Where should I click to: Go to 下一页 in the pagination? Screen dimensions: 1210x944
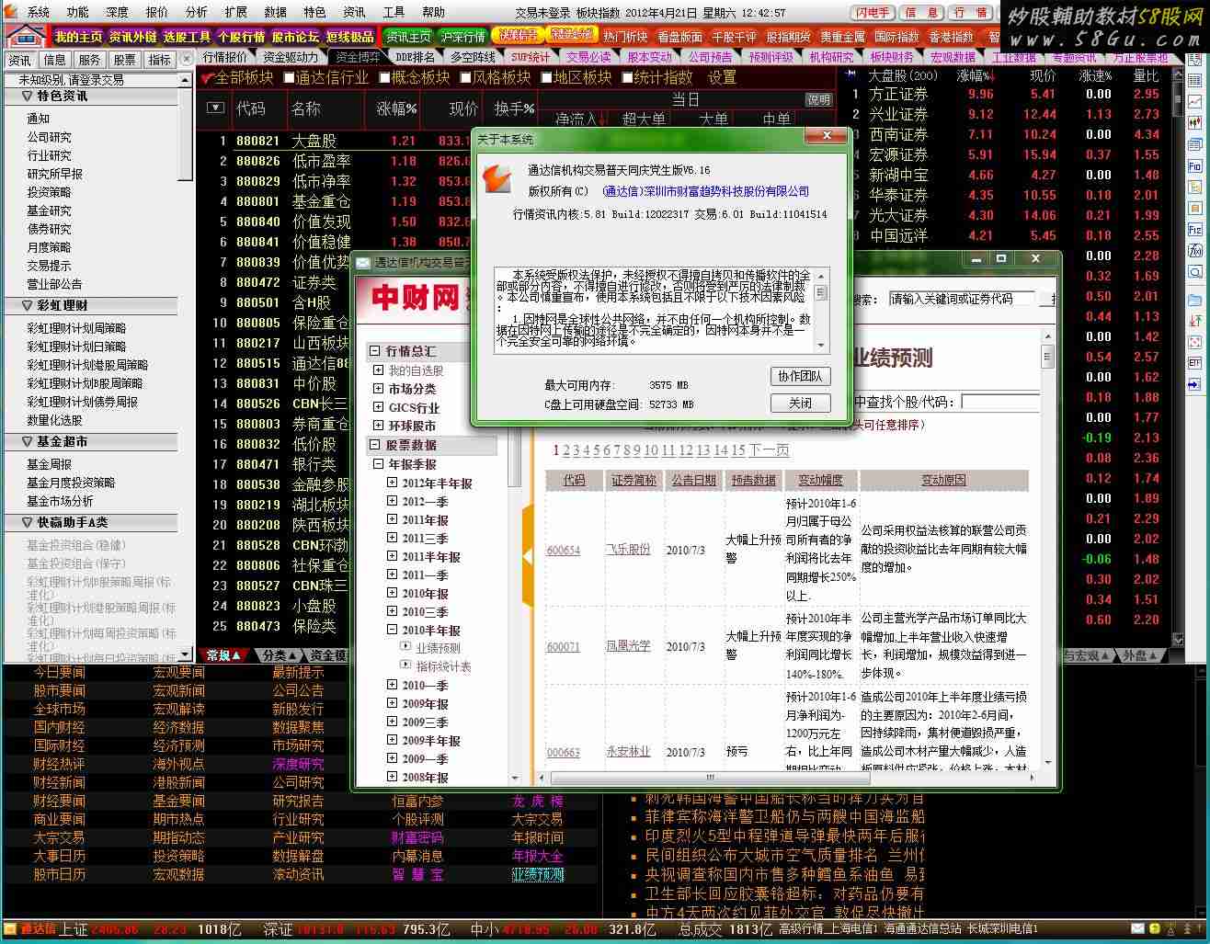[769, 449]
